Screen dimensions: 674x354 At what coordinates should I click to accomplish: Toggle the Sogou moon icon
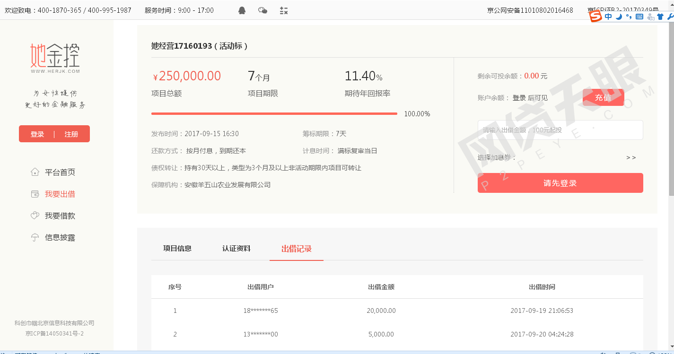(619, 17)
